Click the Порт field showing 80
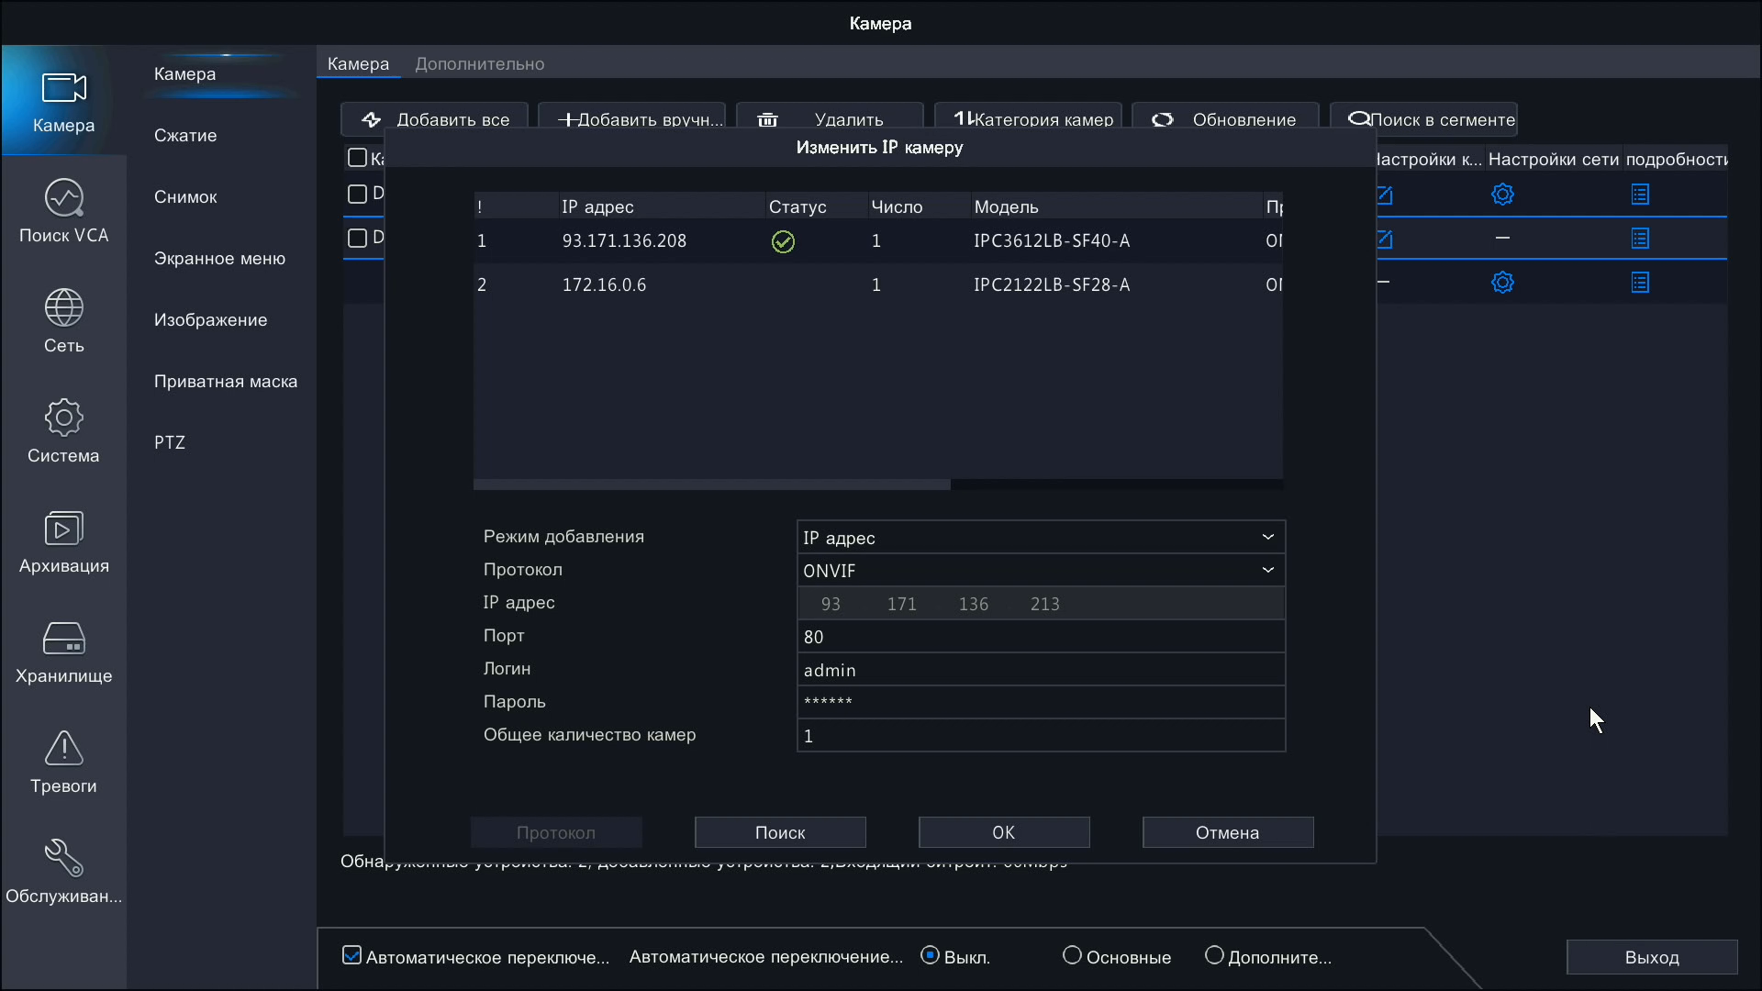The image size is (1762, 991). 1041,636
